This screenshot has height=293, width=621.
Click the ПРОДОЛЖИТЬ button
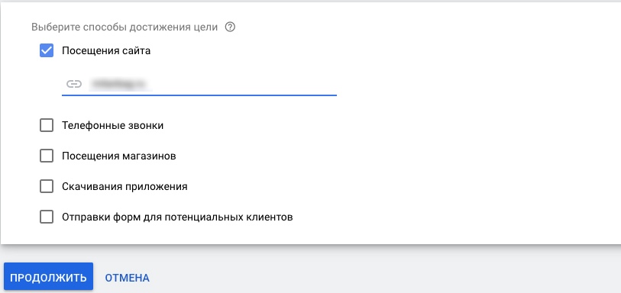pyautogui.click(x=49, y=277)
